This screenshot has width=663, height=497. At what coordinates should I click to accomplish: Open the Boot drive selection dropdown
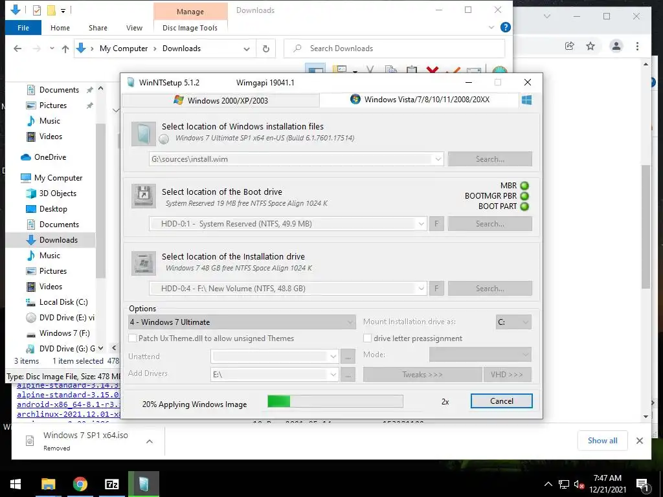coord(421,224)
